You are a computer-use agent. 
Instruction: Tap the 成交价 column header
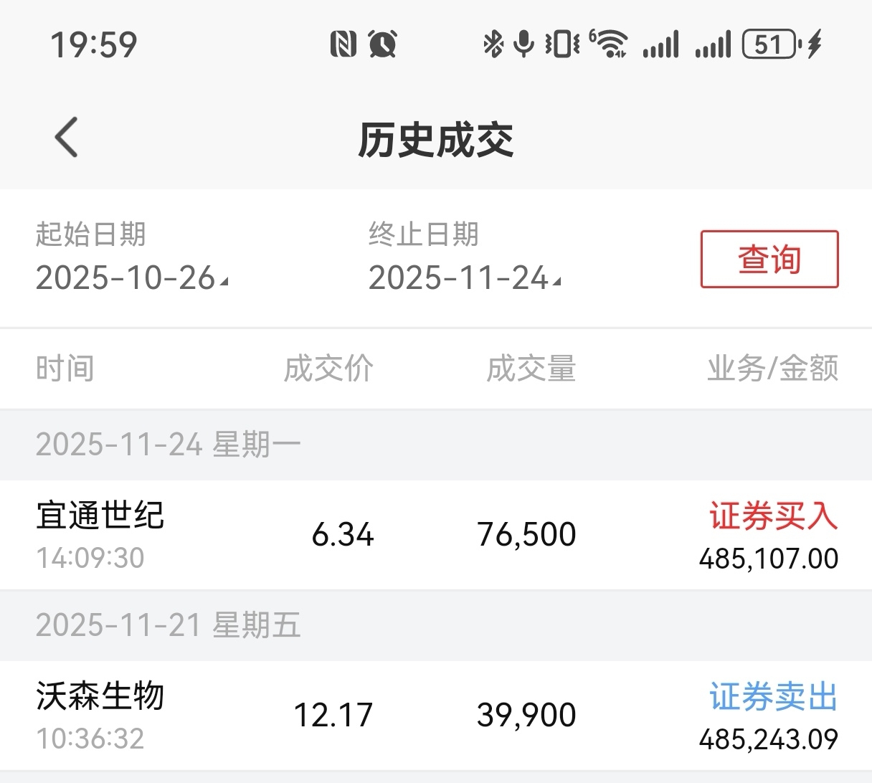coord(328,369)
